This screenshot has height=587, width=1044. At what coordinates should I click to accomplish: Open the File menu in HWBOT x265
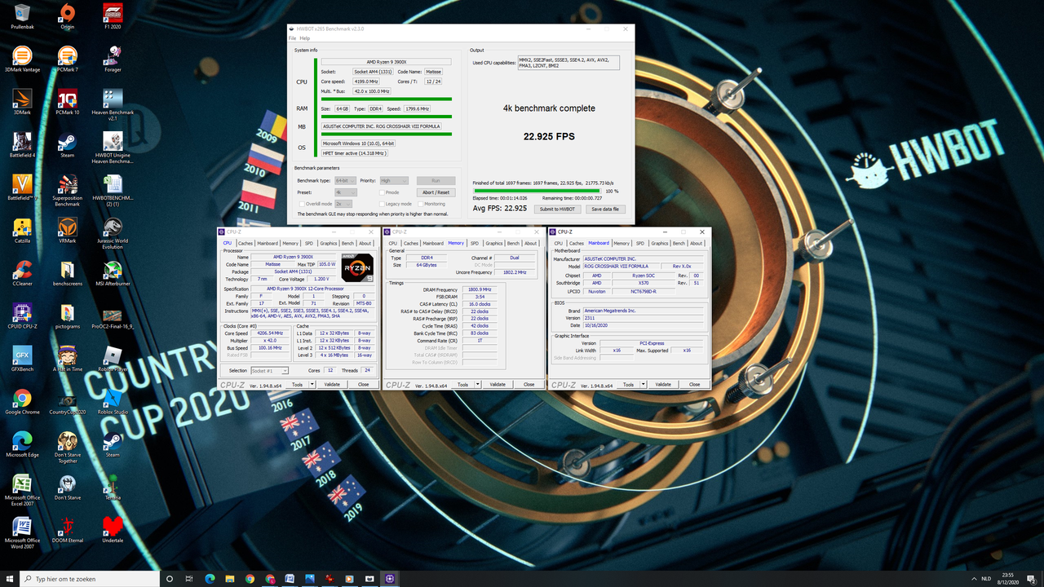tap(293, 38)
